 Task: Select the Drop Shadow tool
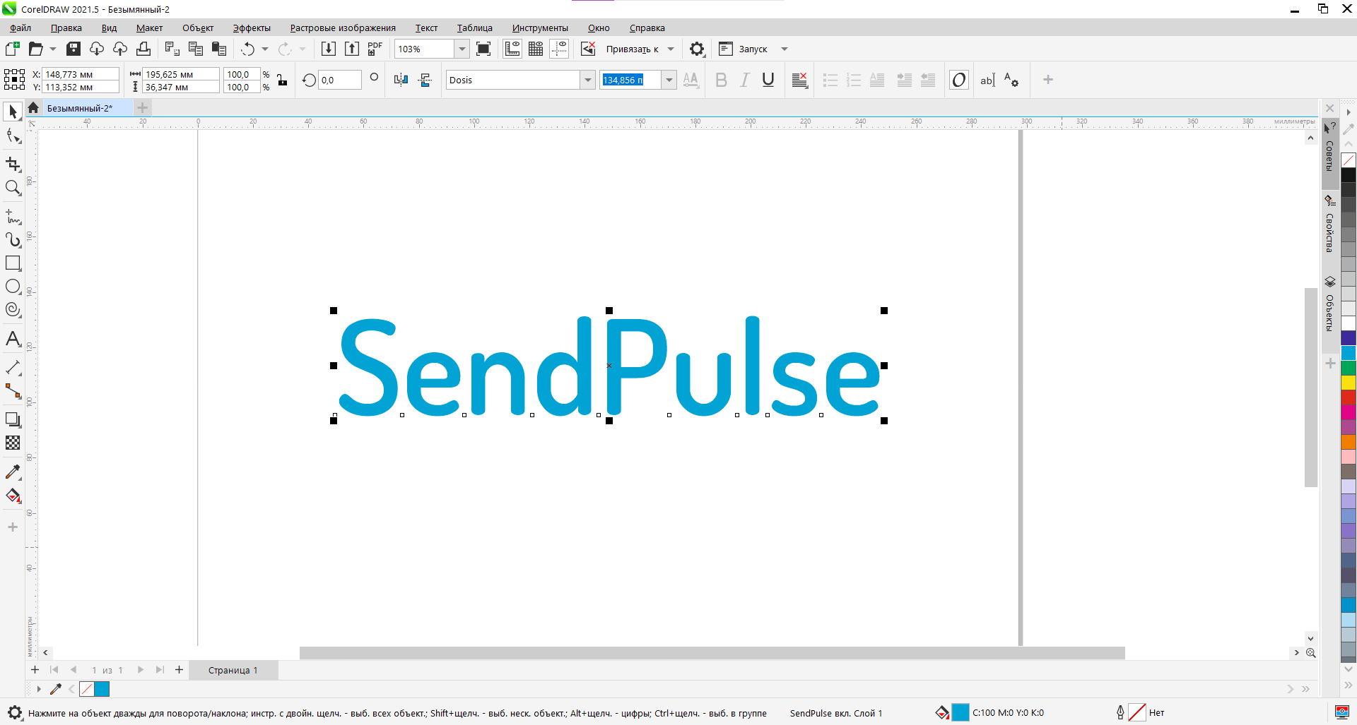[13, 419]
